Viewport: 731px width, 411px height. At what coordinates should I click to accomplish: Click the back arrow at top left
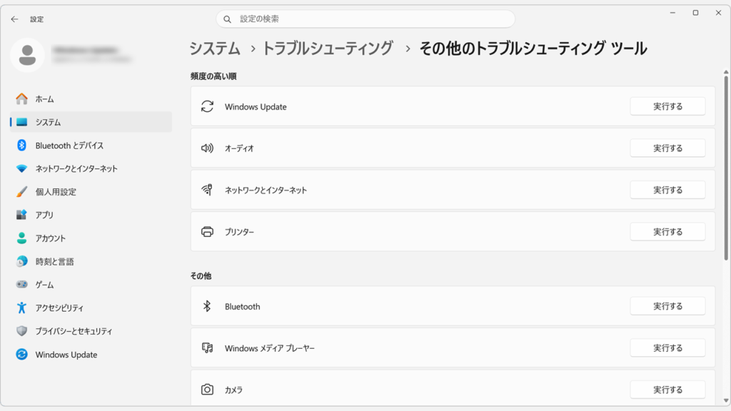point(14,19)
